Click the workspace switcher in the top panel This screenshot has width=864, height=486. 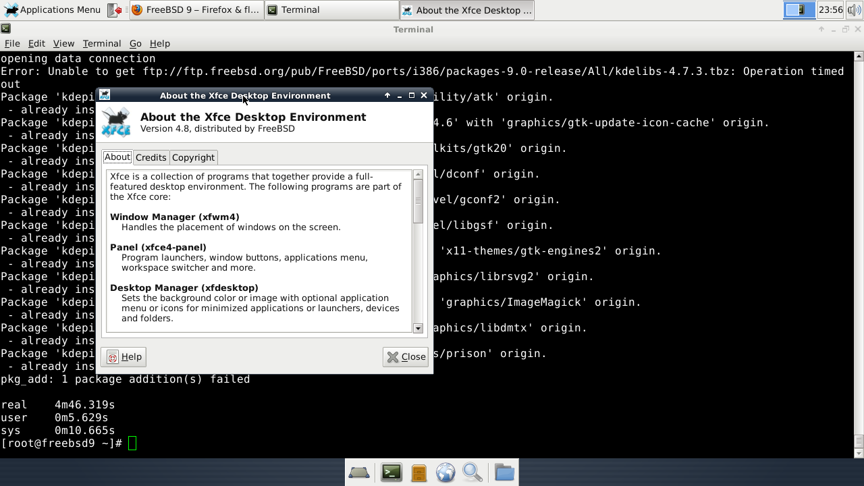[x=800, y=10]
